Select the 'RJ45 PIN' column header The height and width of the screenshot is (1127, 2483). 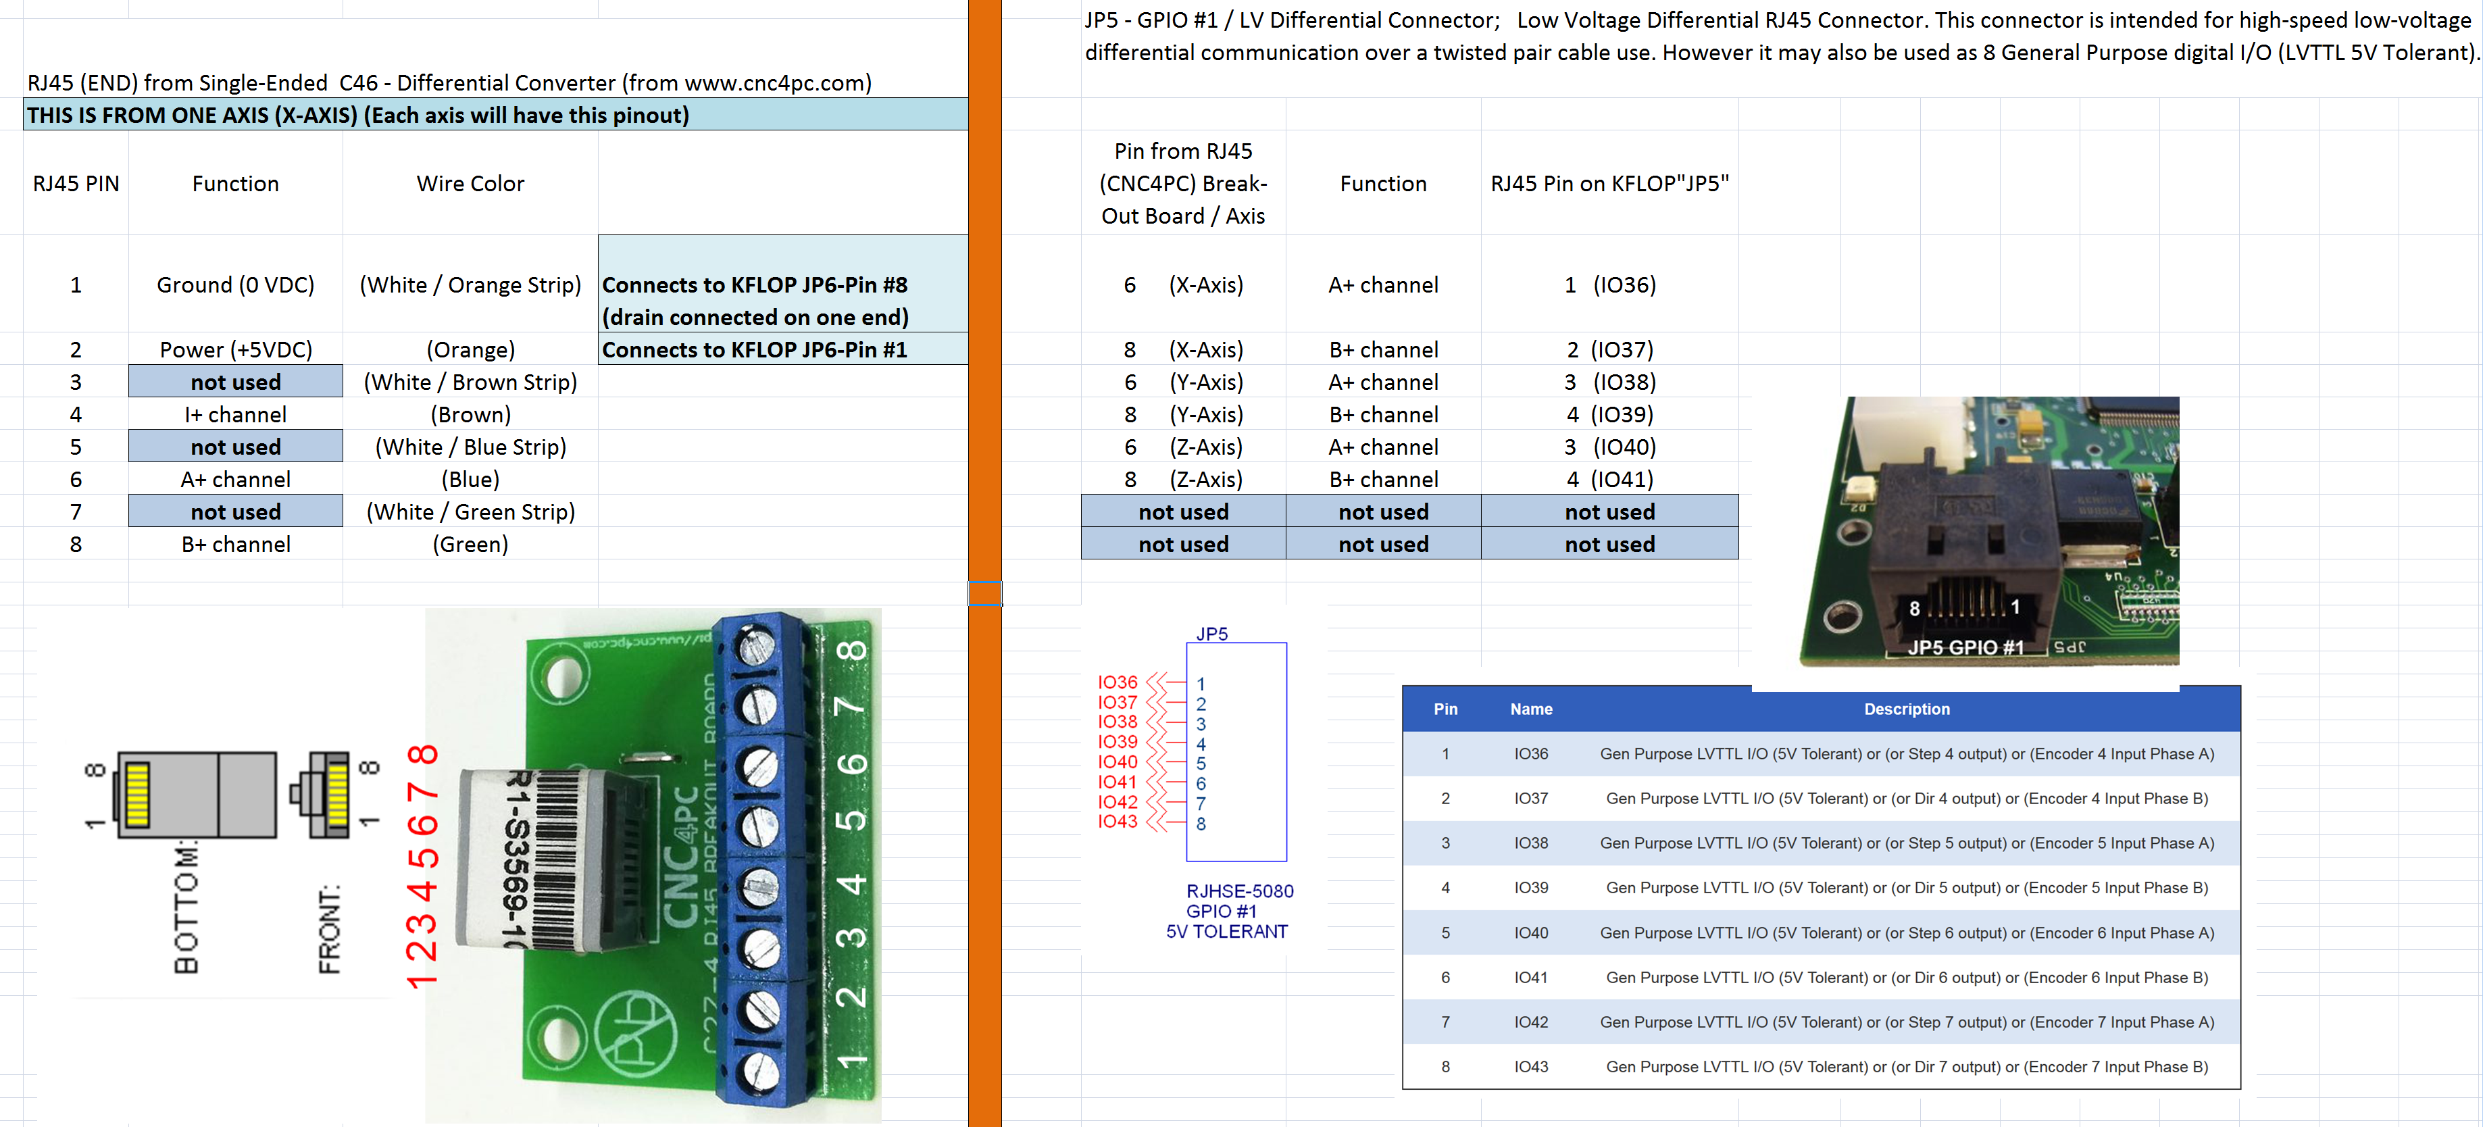76,183
